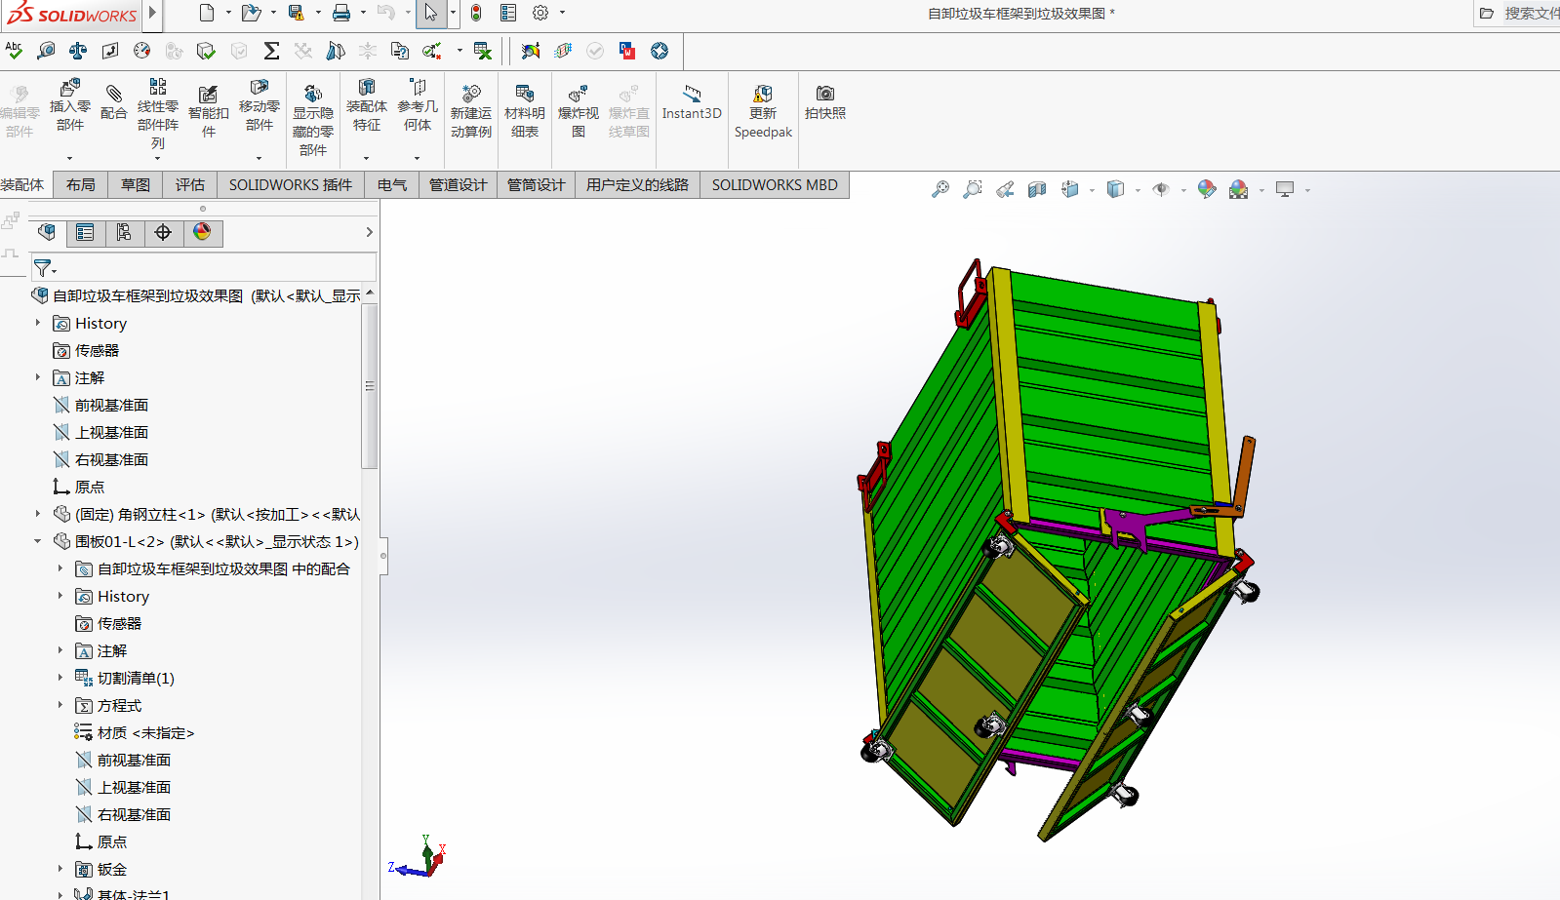Viewport: 1560px width, 900px height.
Task: Expand the panel tabs chevron arrow
Action: point(369,232)
